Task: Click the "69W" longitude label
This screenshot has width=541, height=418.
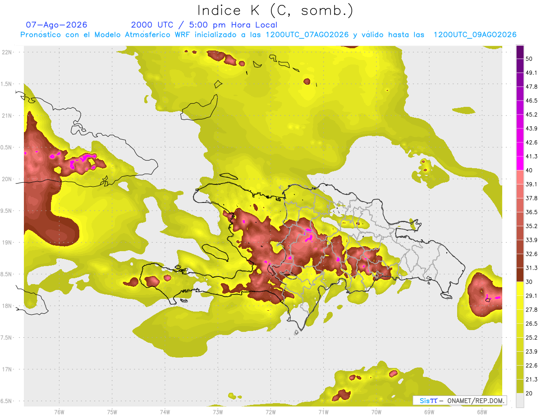Action: 429,412
